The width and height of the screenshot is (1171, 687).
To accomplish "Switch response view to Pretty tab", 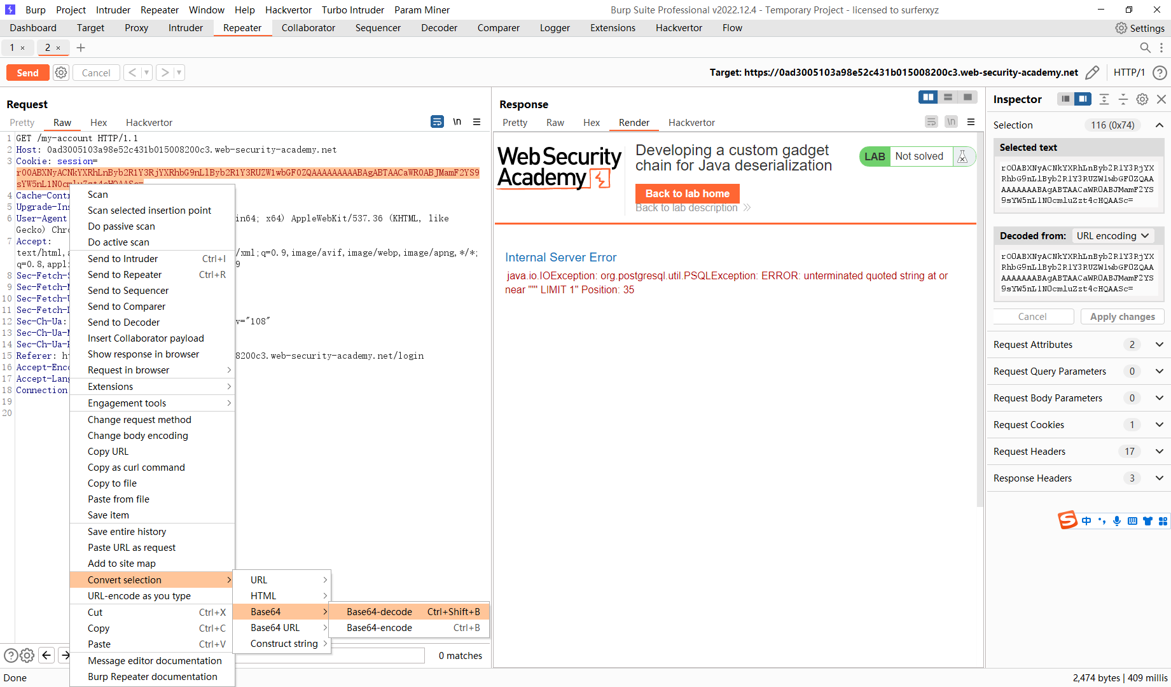I will tap(515, 123).
